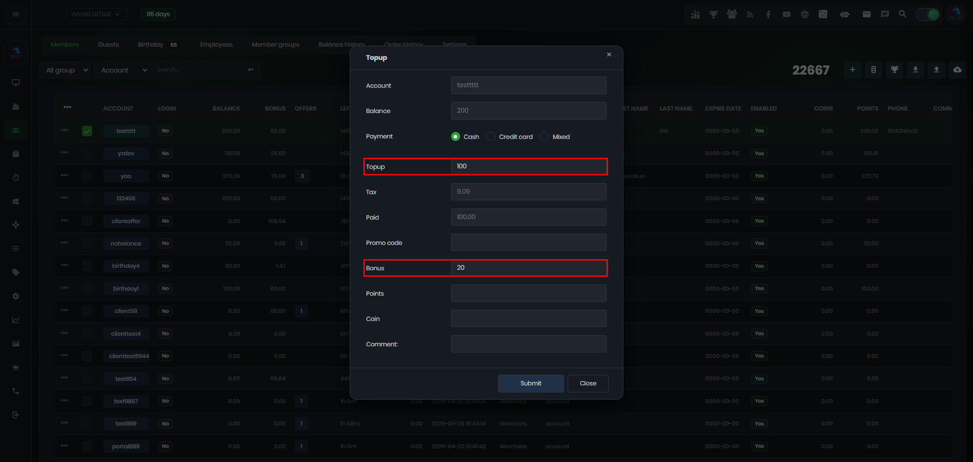The width and height of the screenshot is (973, 462).
Task: Click the Comment input field
Action: point(529,344)
